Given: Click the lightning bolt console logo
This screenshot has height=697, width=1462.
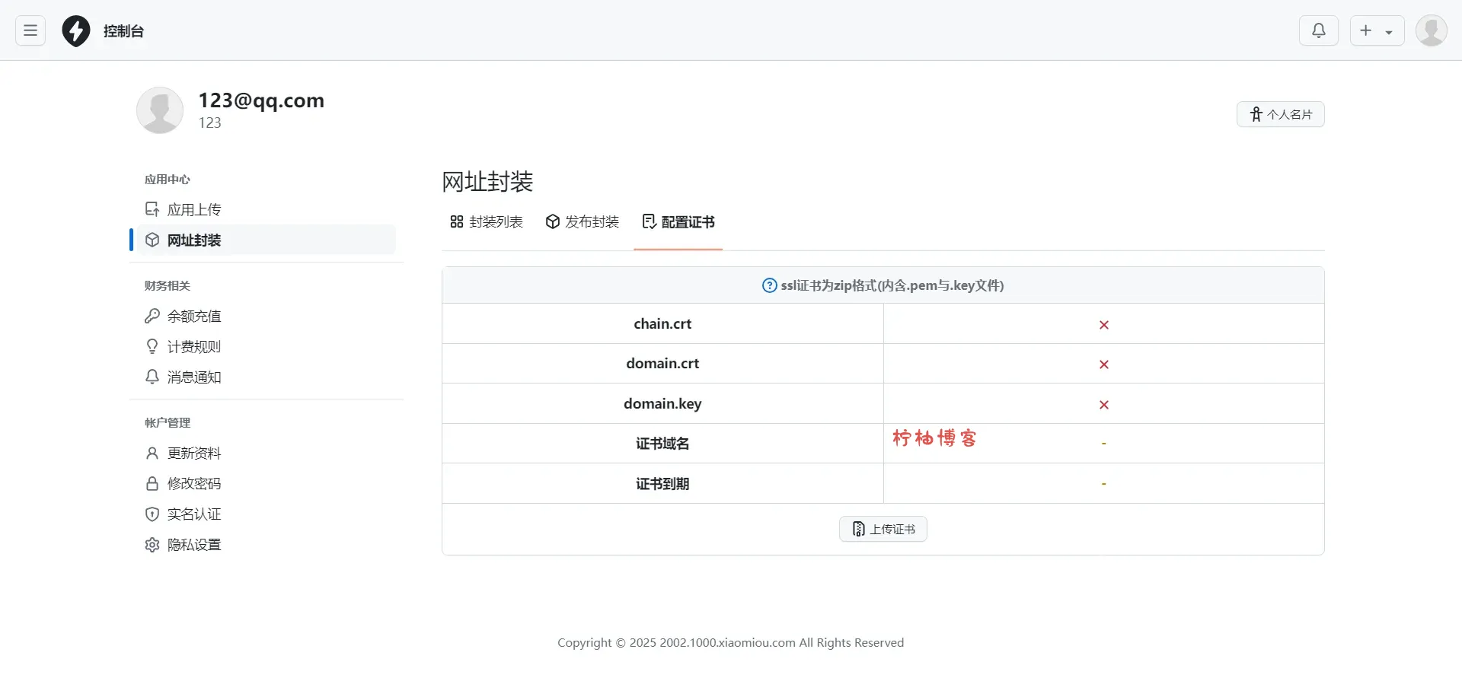Looking at the screenshot, I should pos(76,31).
